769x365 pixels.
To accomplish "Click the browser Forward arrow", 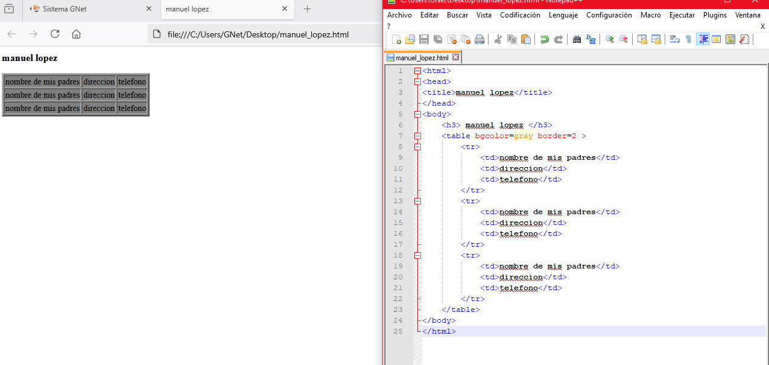I will coord(33,34).
